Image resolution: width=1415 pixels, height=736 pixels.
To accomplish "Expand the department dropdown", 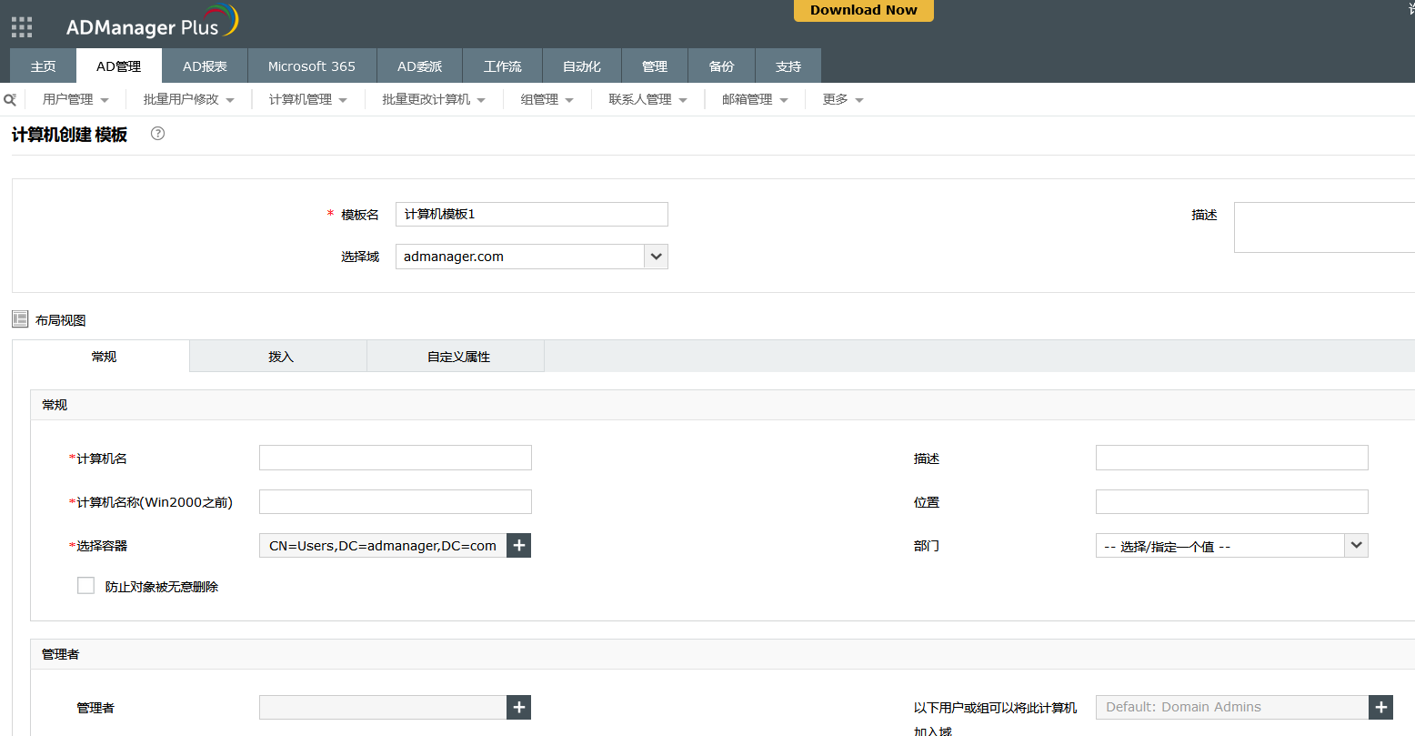I will [1356, 546].
